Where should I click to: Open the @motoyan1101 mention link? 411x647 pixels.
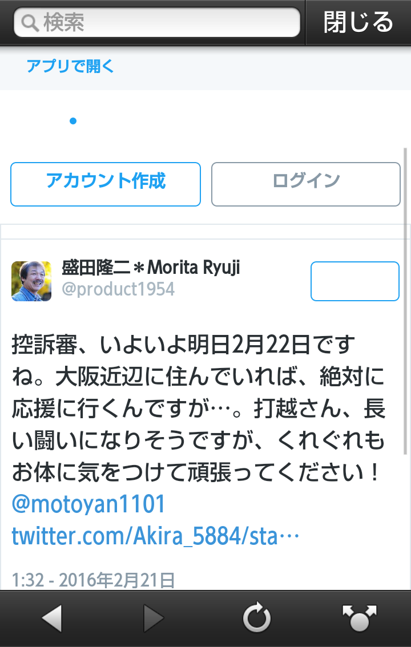click(x=88, y=504)
